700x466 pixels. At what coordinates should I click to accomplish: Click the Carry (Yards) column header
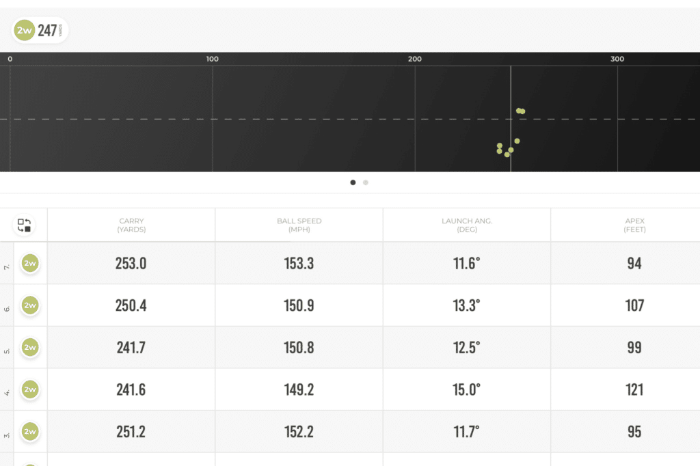pos(131,225)
